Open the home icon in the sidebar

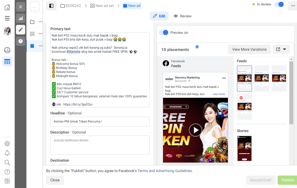click(7, 7)
